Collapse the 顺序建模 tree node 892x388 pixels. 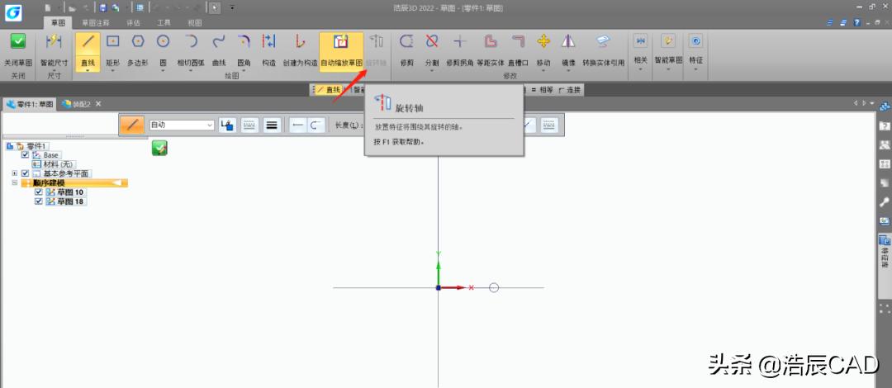tap(15, 182)
